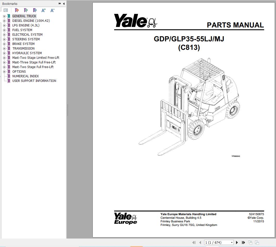The width and height of the screenshot is (276, 247).
Task: Select the GENERAL TRUCK bookmark
Action: coord(24,16)
